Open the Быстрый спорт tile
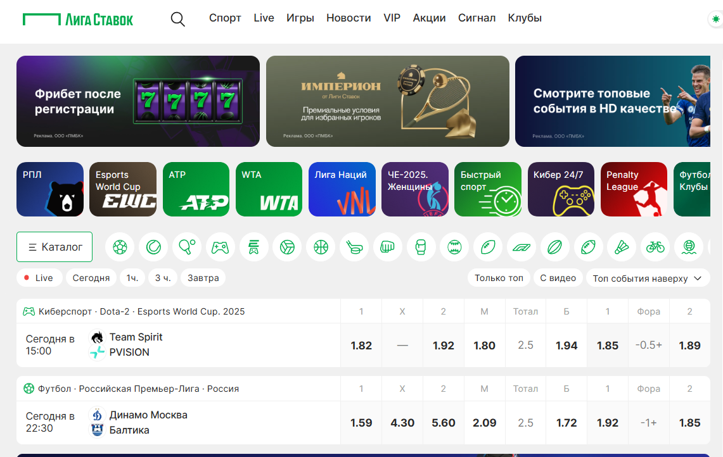The width and height of the screenshot is (723, 457). coord(488,189)
